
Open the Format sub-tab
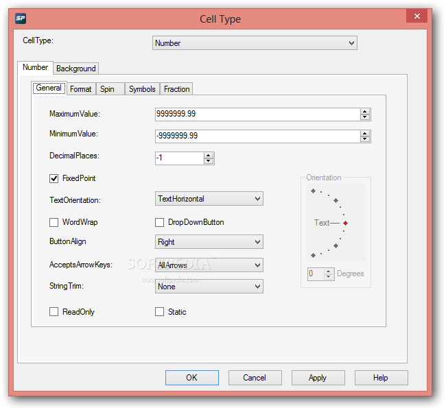click(x=81, y=89)
